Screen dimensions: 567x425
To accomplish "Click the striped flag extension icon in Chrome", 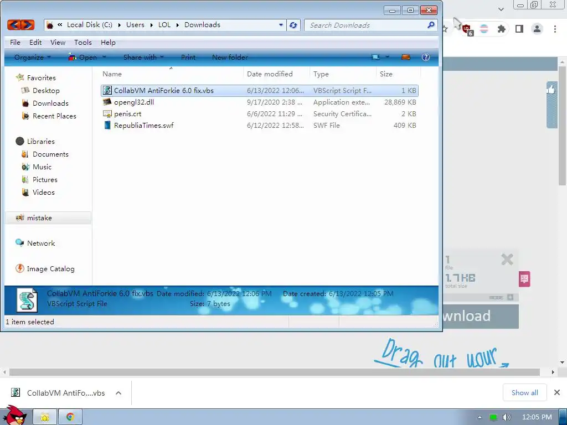I will tap(484, 29).
